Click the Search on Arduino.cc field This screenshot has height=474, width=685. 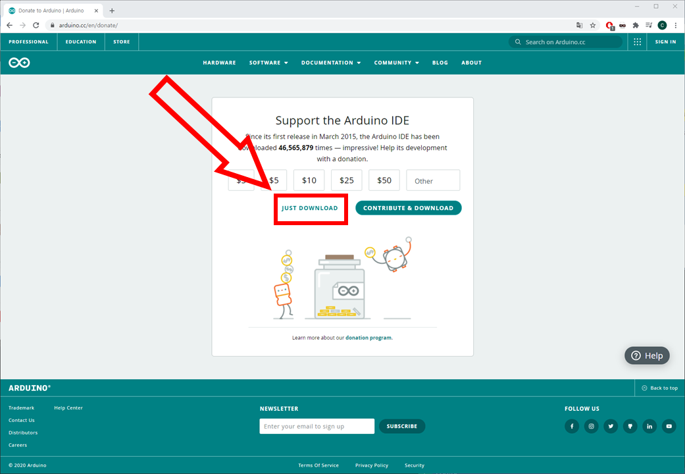pyautogui.click(x=565, y=42)
